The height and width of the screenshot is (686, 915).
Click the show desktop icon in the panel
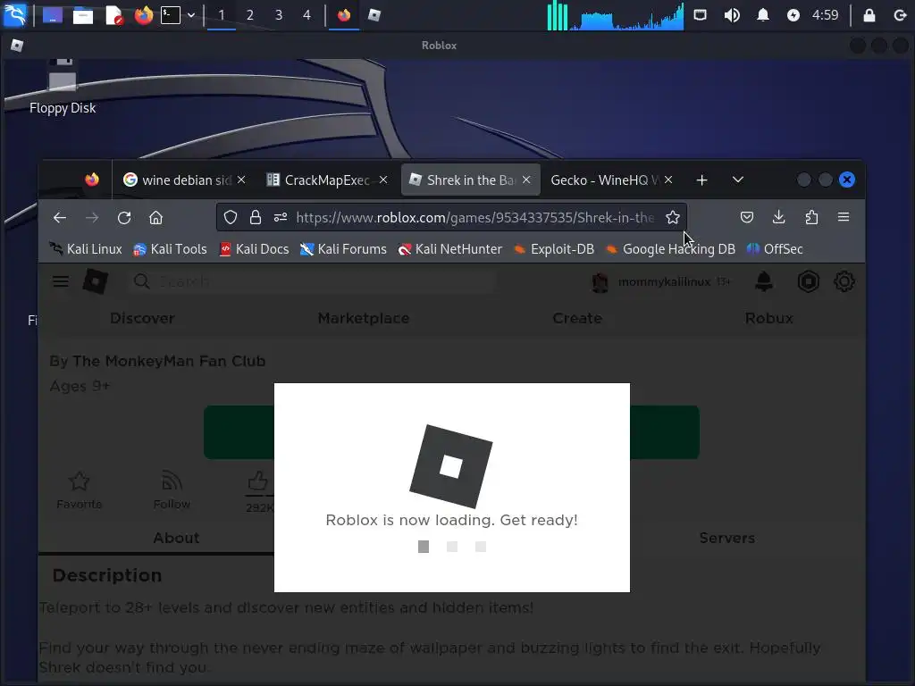(x=53, y=15)
